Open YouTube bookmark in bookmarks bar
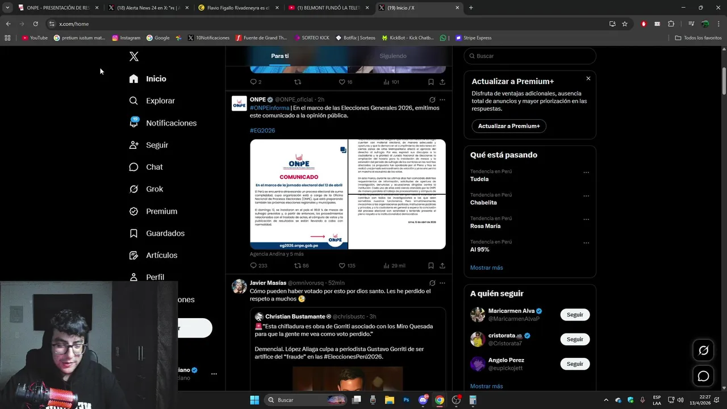 [35, 38]
